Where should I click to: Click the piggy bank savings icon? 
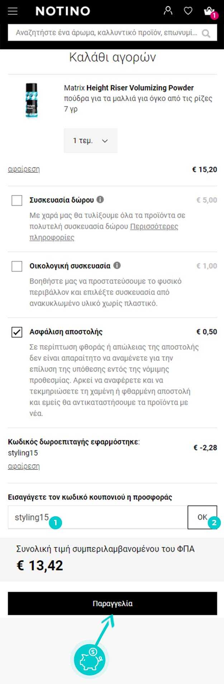[x=90, y=659]
